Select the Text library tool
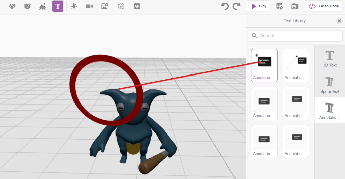 [58, 6]
